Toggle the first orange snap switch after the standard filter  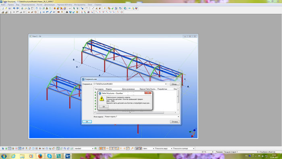click(101, 149)
